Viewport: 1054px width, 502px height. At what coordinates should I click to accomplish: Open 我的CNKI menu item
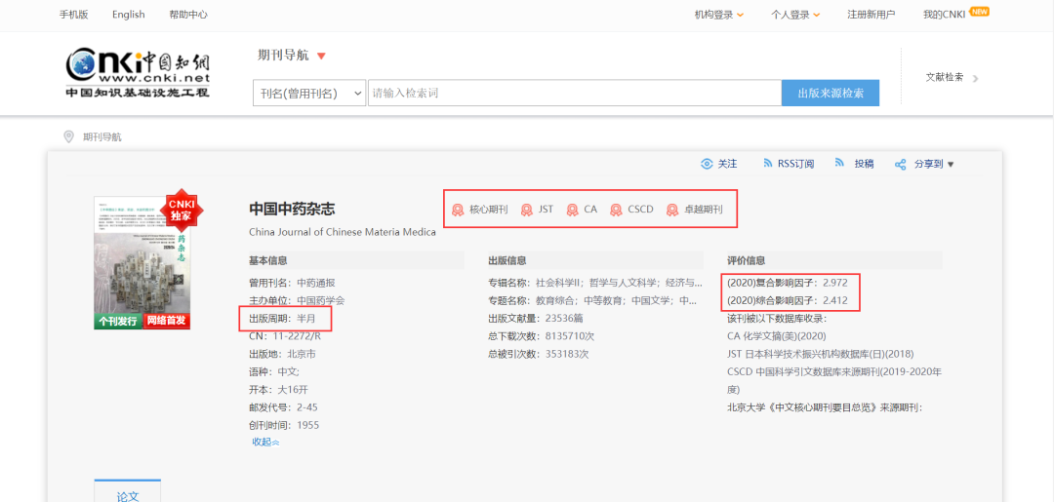[945, 14]
